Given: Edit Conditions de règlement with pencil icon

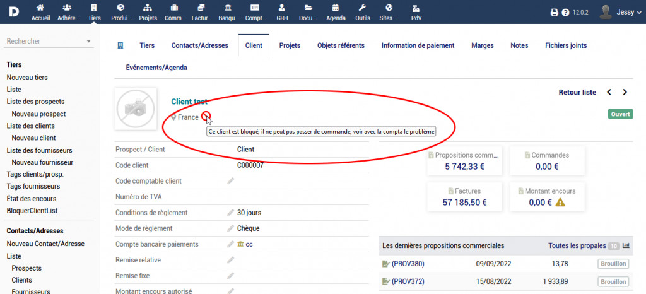Looking at the screenshot, I should pyautogui.click(x=231, y=213).
